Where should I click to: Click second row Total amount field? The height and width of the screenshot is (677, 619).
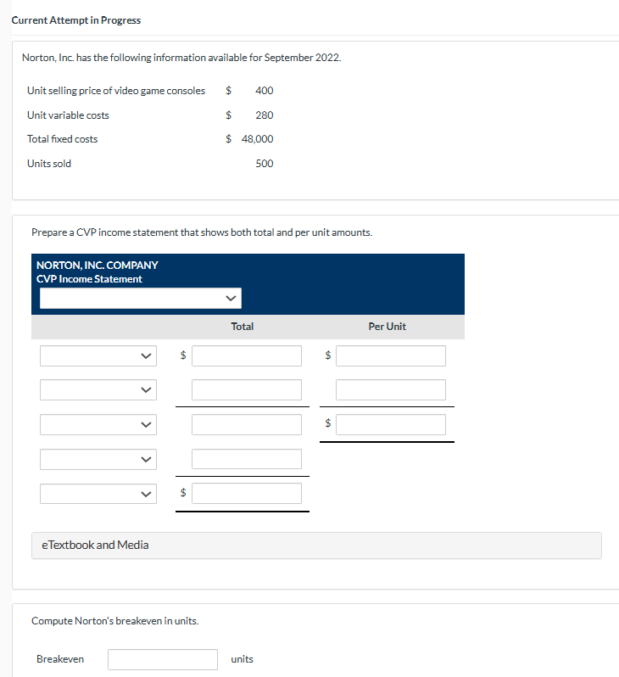pyautogui.click(x=247, y=390)
